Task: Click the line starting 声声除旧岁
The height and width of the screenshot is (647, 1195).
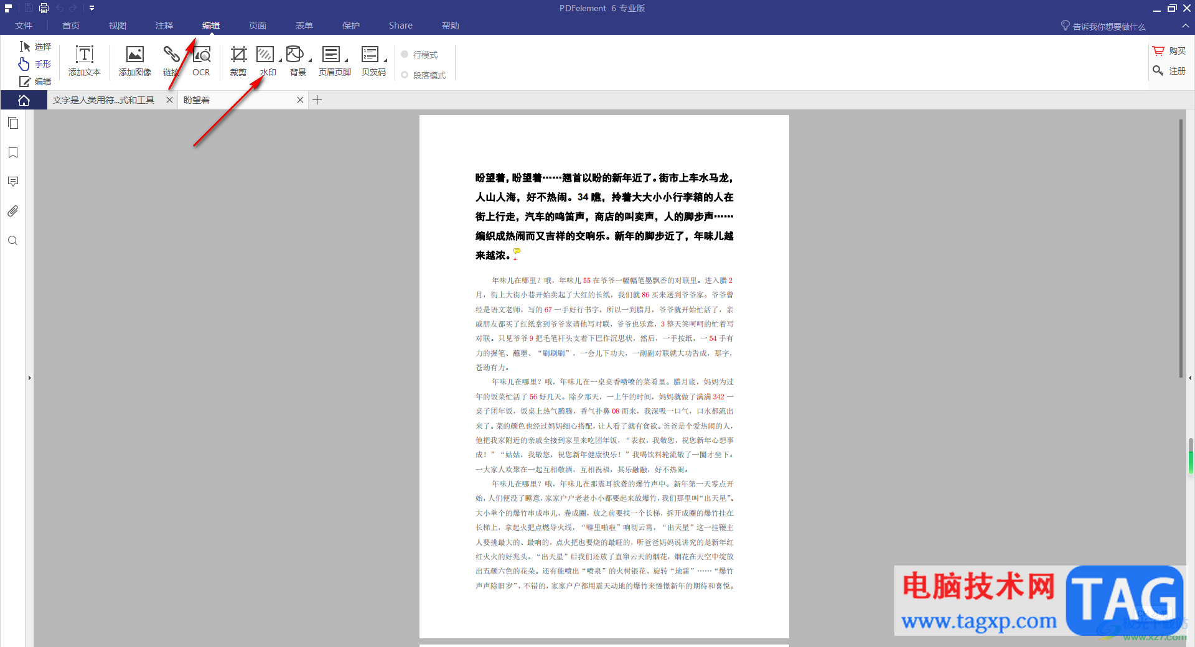Action: 604,586
